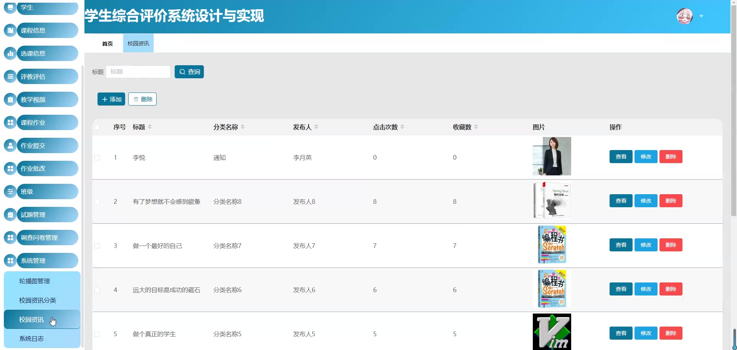The width and height of the screenshot is (737, 350).
Task: Check the row for 李悦
Action: (x=97, y=157)
